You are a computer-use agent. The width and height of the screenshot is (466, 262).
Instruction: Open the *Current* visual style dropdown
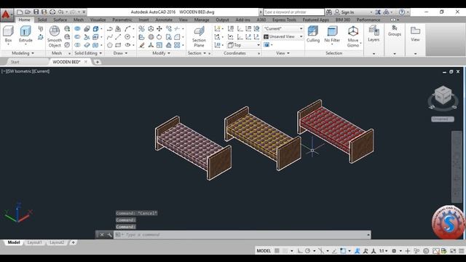pos(283,28)
